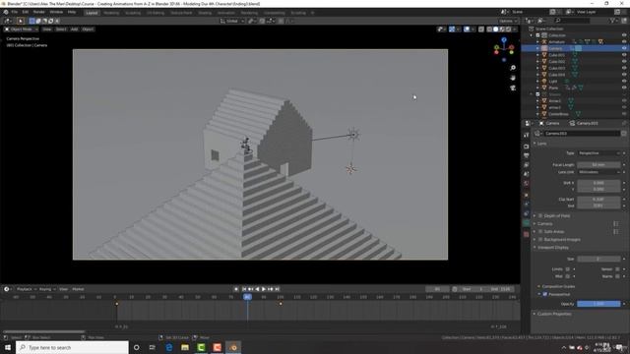
Task: Open the Window menu
Action: (56, 12)
